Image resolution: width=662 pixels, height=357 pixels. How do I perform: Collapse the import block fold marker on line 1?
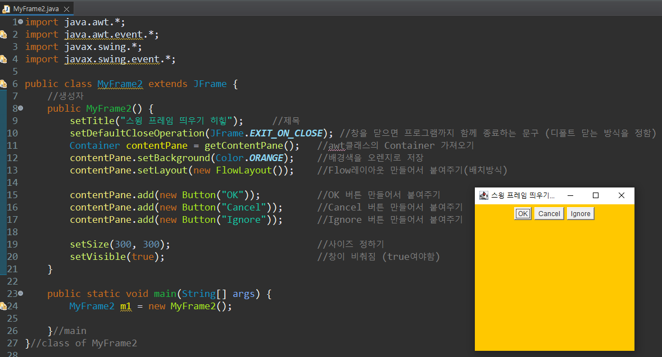point(21,21)
